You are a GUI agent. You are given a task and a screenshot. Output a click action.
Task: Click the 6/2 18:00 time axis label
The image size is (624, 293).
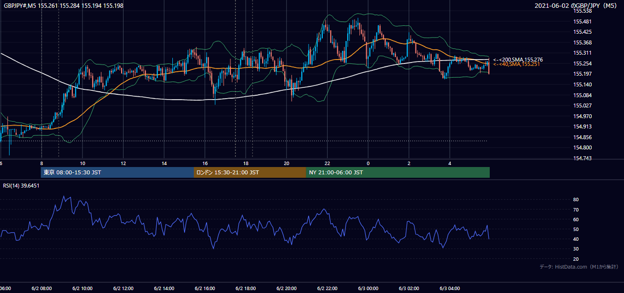pyautogui.click(x=246, y=289)
